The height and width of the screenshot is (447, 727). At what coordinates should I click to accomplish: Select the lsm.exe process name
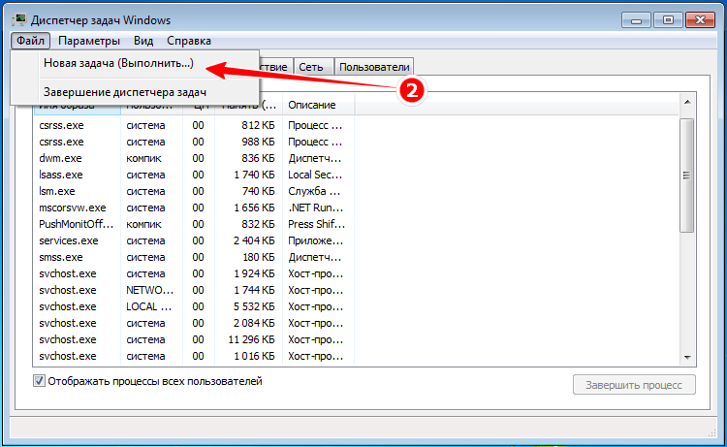pos(57,191)
